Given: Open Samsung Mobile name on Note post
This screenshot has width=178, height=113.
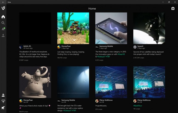Looking at the screenshot, I should [x=106, y=46].
